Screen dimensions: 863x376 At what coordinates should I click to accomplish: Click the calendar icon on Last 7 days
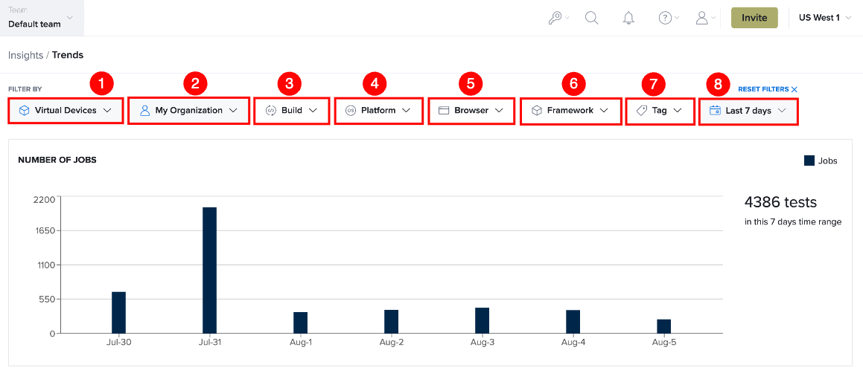click(715, 110)
